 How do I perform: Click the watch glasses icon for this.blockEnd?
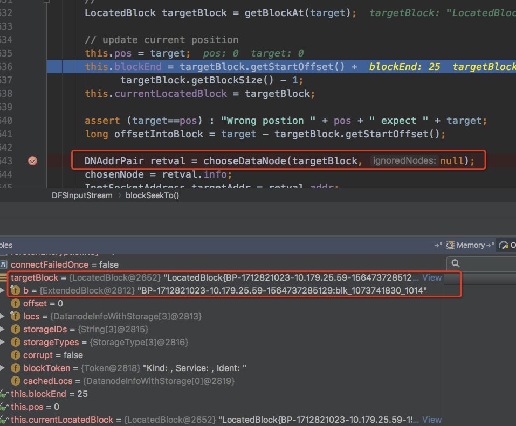click(x=4, y=394)
